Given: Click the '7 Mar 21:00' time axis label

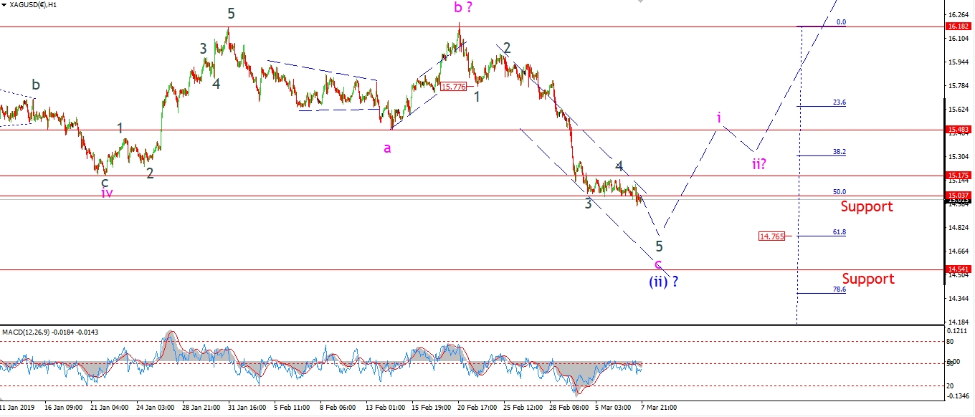Looking at the screenshot, I should (657, 407).
